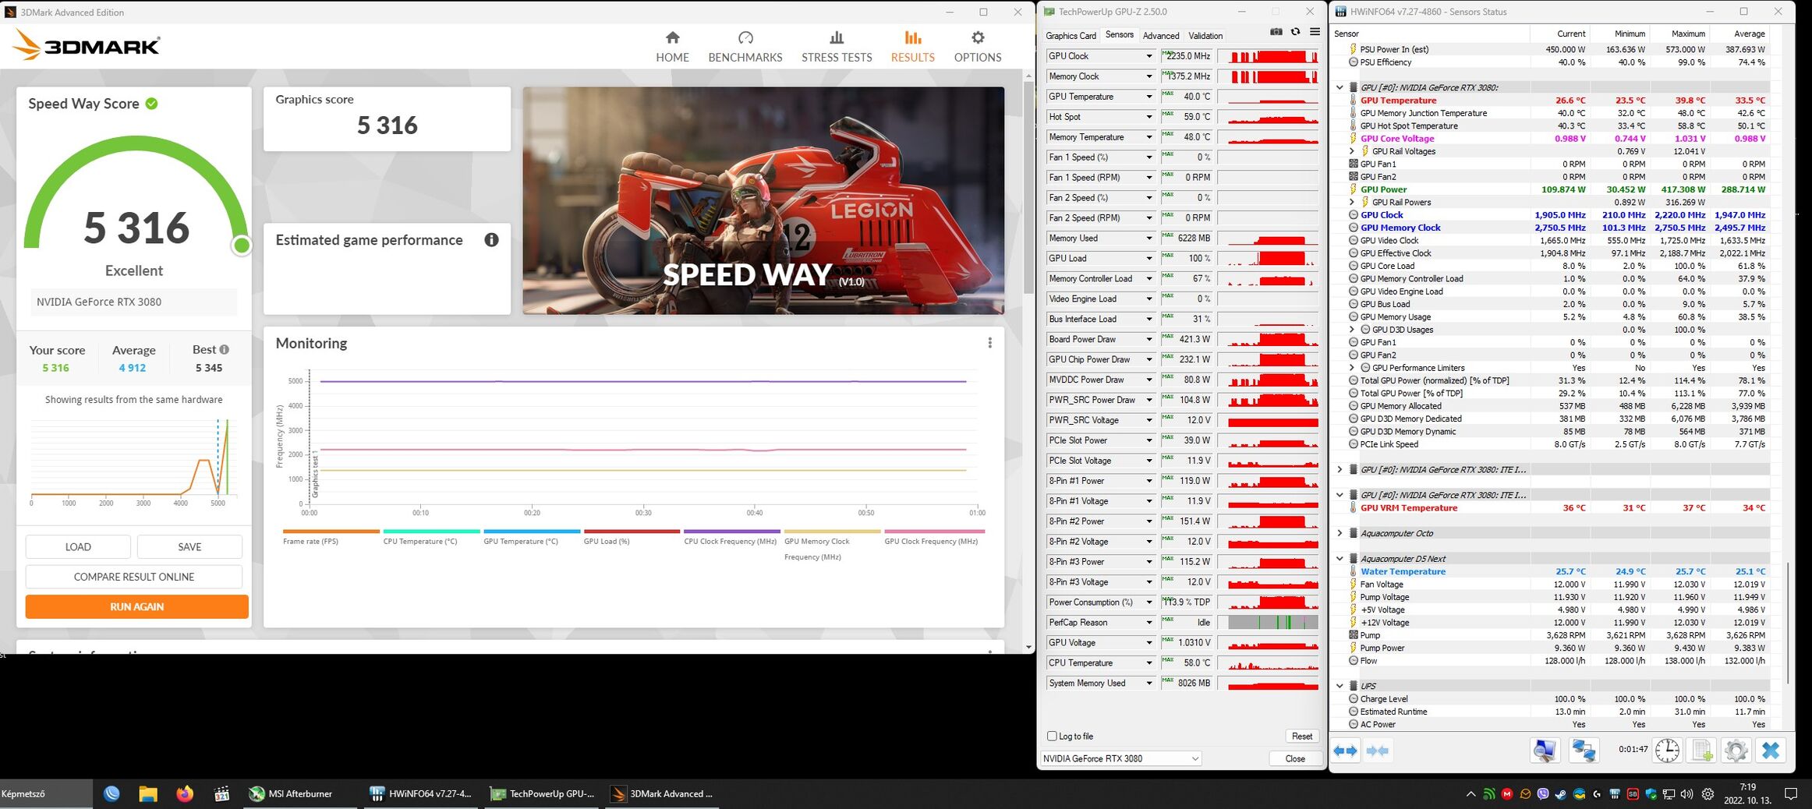
Task: Click the SAVE button in 3DMark
Action: tap(189, 547)
